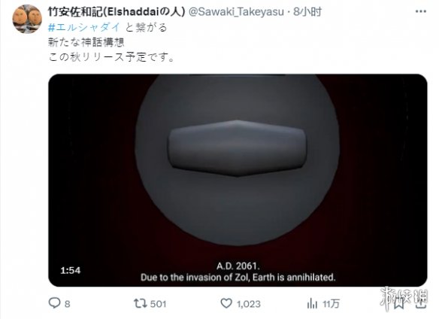This screenshot has height=319, width=439.
Task: Open the reply comment icon
Action: 54,303
